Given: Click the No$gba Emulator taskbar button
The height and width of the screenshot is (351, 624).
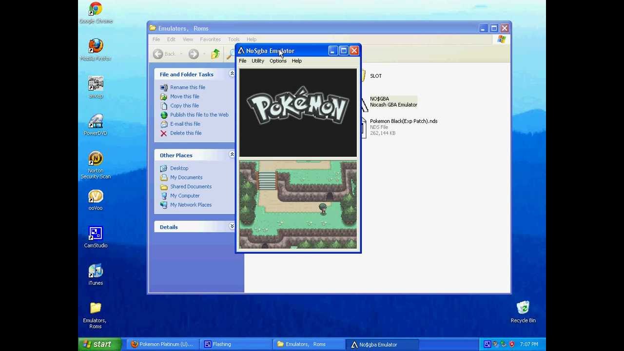Looking at the screenshot, I should pos(382,344).
